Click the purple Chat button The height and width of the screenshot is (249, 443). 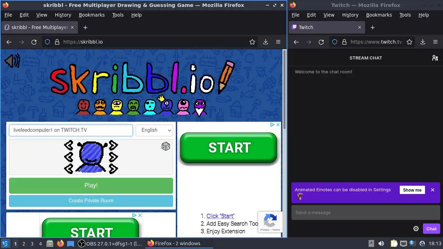431,229
